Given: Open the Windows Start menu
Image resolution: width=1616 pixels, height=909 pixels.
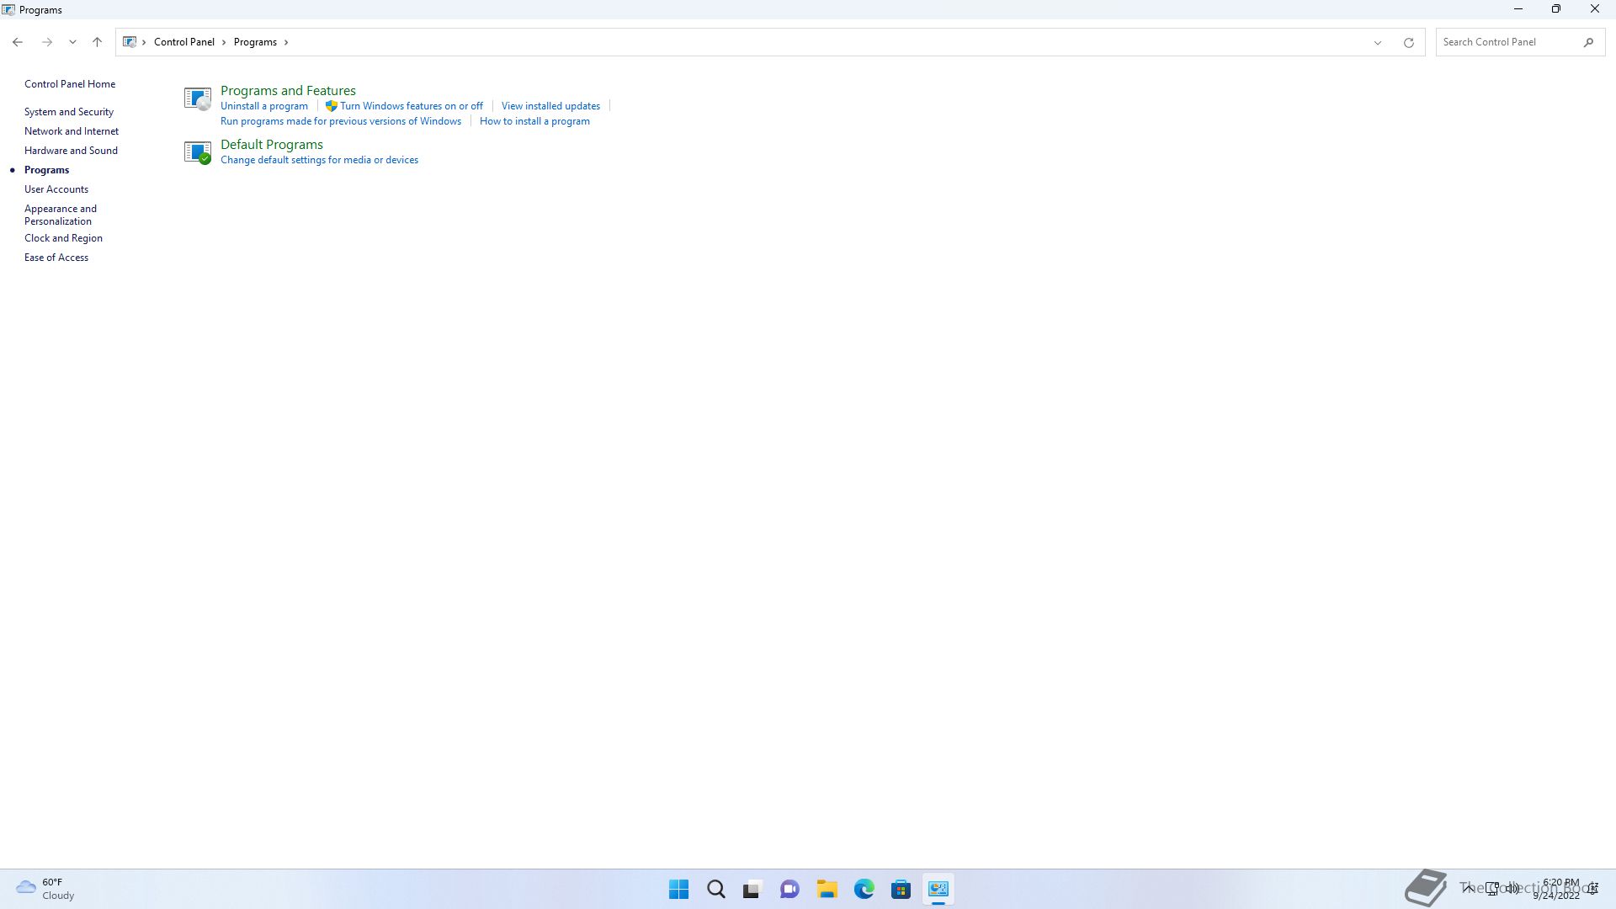Looking at the screenshot, I should point(678,890).
